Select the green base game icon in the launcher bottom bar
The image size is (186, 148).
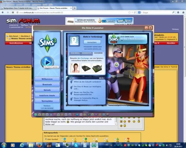click(x=36, y=115)
